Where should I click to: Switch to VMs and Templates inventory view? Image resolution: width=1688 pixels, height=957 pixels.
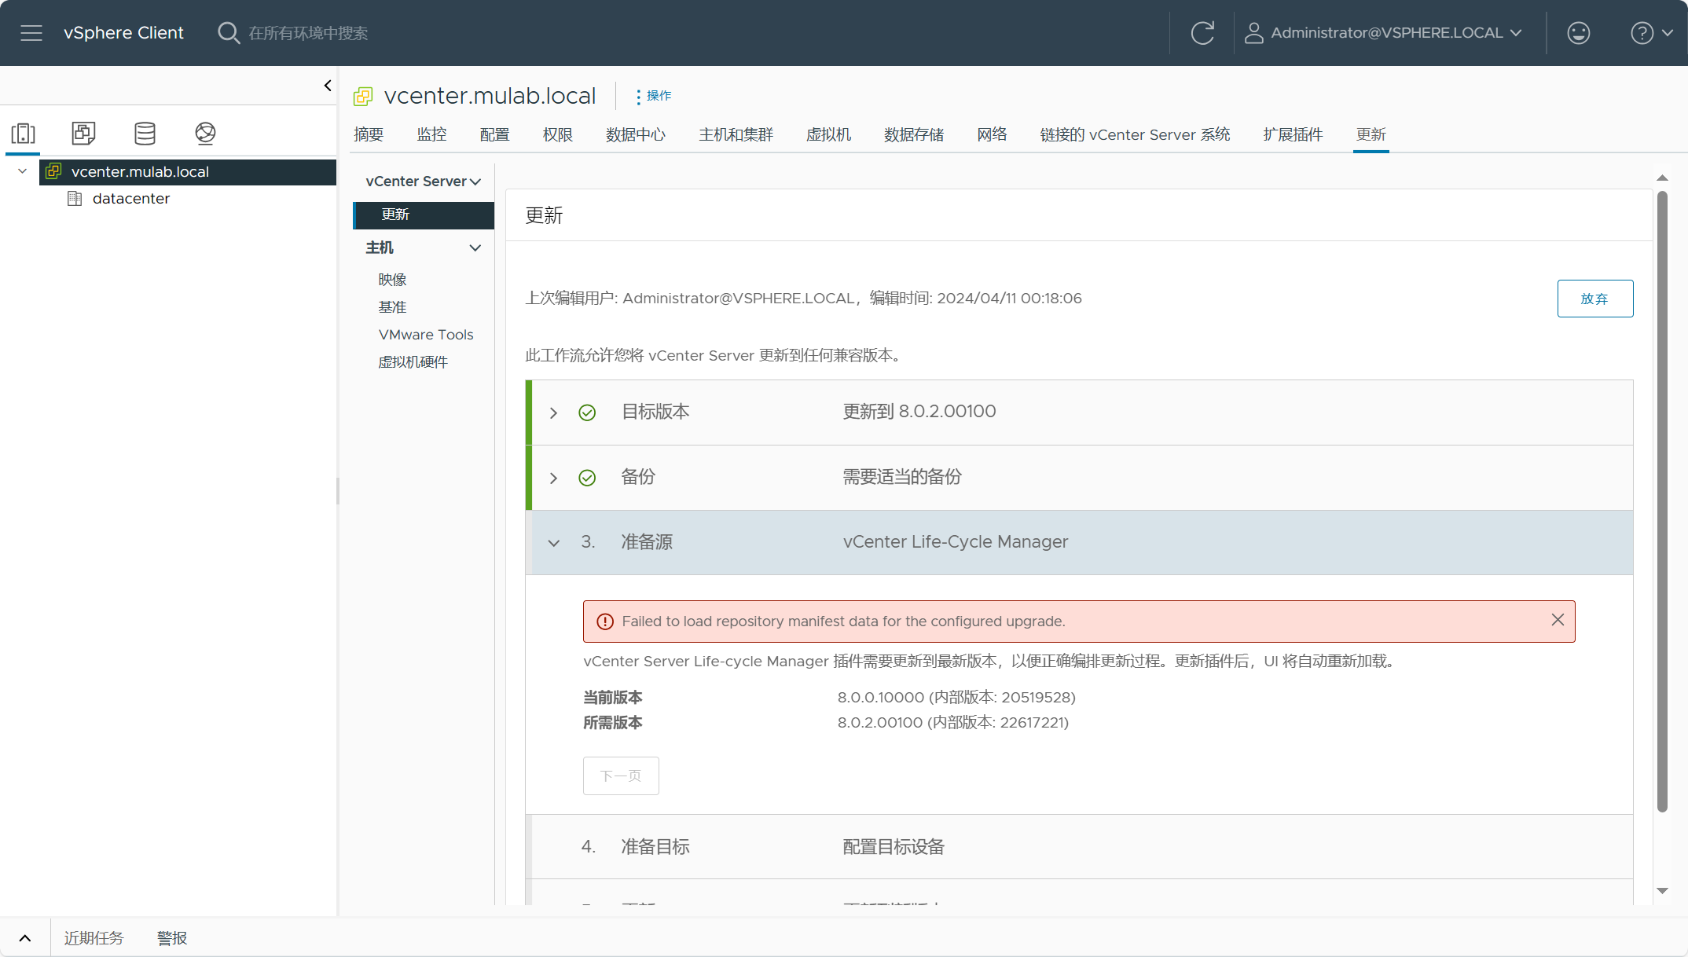pyautogui.click(x=84, y=134)
